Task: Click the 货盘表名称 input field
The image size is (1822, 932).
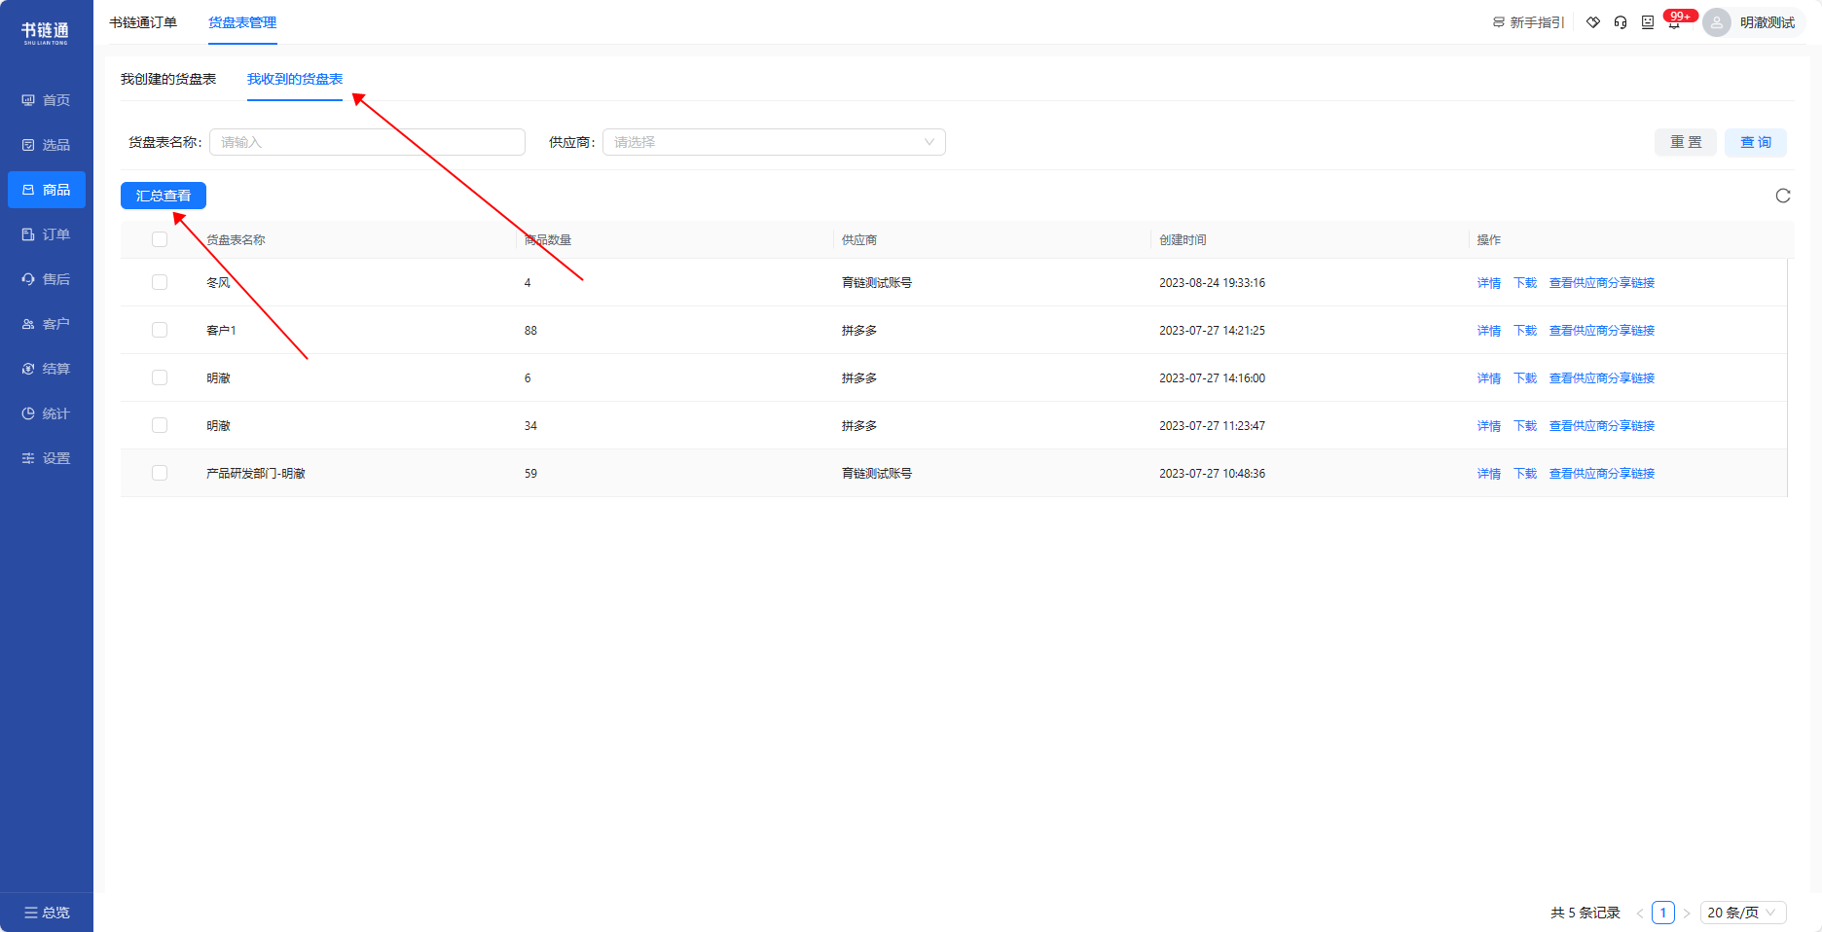Action: click(x=367, y=142)
